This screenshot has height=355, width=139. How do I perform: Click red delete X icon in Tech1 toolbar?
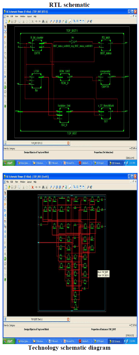click(32, 187)
